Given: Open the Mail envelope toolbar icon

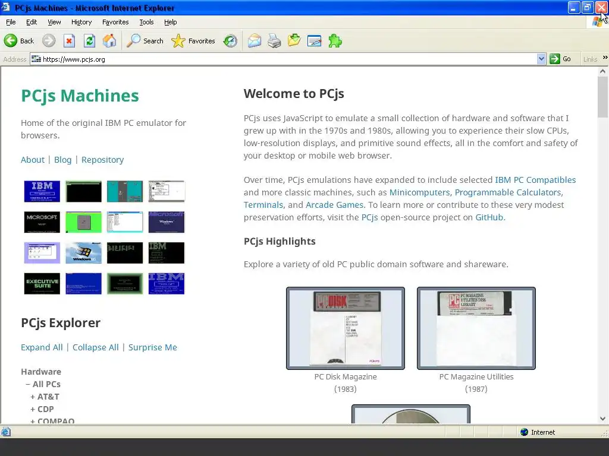Looking at the screenshot, I should click(255, 41).
